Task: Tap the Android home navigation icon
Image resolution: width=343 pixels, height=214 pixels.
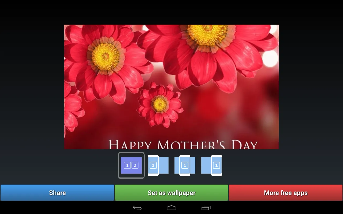Action: pos(171,208)
